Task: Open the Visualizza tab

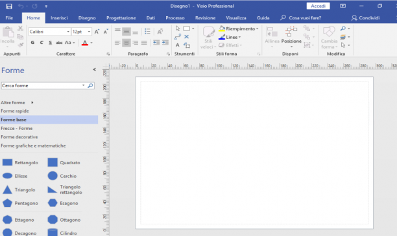Action: (236, 18)
